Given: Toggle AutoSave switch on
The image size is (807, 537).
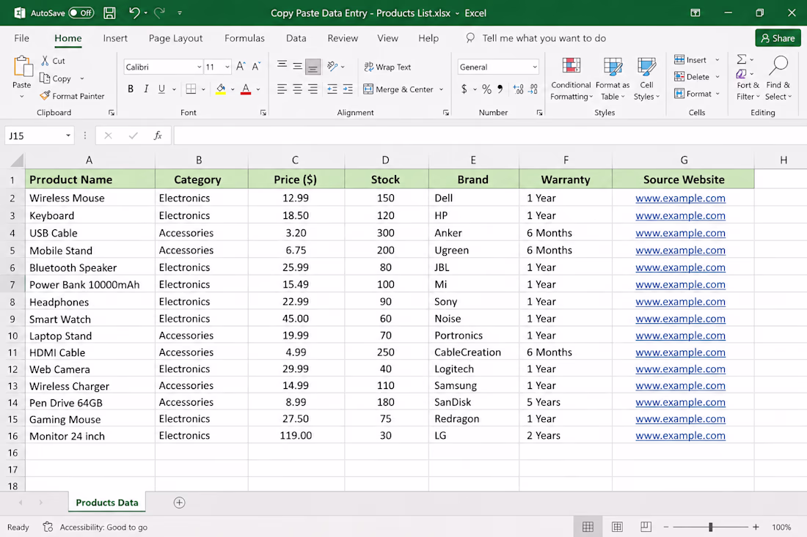Looking at the screenshot, I should pyautogui.click(x=81, y=13).
